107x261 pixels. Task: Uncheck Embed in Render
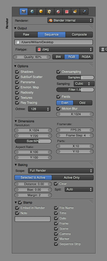pyautogui.click(x=17, y=208)
